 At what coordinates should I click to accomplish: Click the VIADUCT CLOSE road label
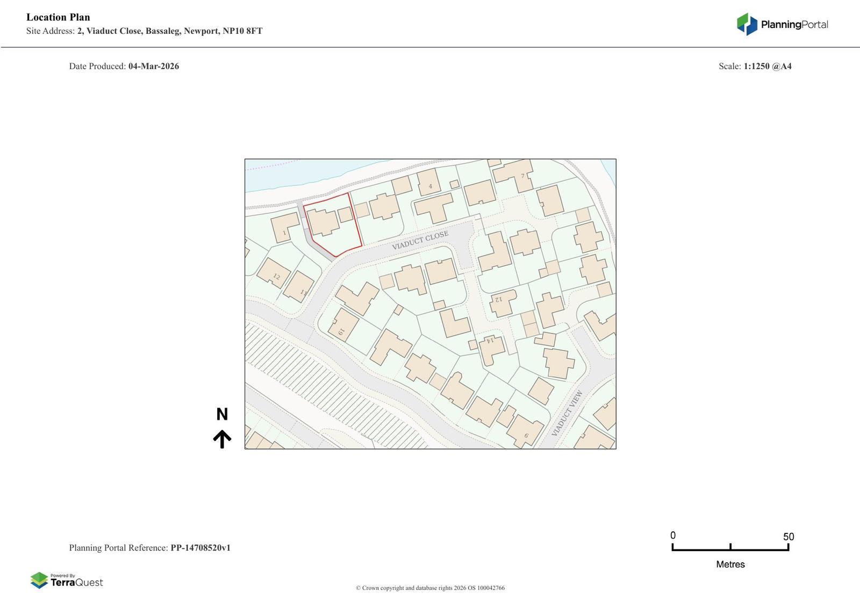[x=420, y=241]
